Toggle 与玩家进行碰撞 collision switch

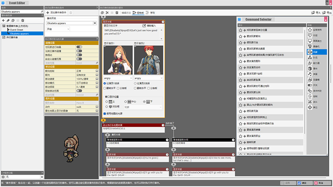pos(79,47)
